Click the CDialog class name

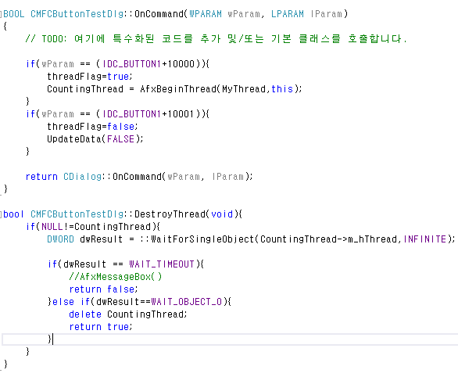pyautogui.click(x=83, y=177)
